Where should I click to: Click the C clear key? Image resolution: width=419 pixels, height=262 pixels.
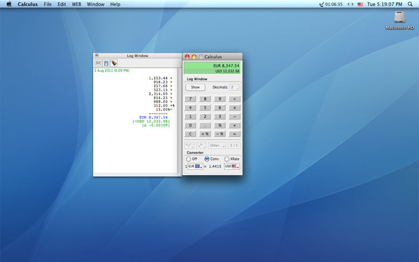pyautogui.click(x=190, y=134)
